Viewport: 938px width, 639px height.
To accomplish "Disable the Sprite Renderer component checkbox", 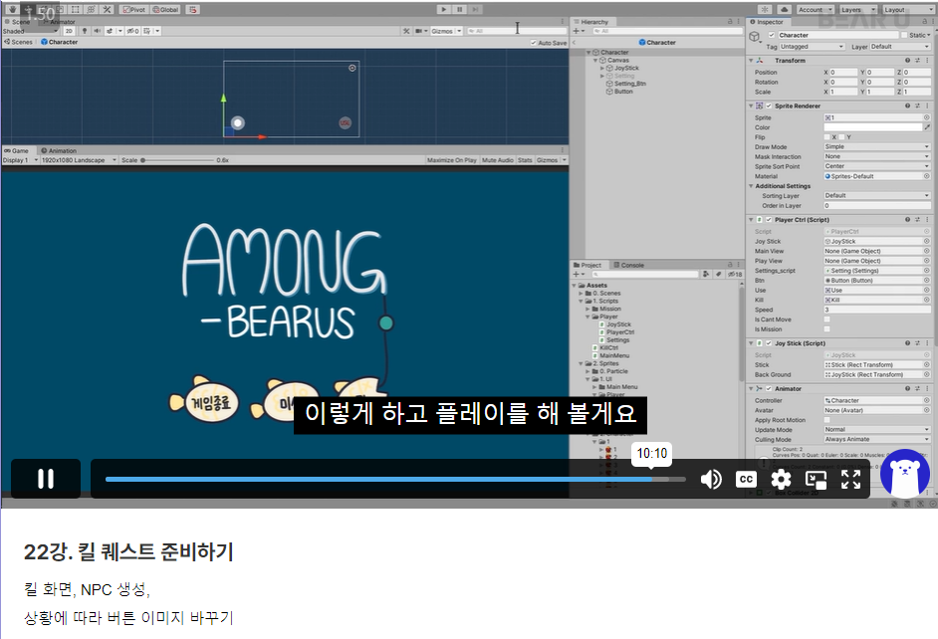I will click(x=769, y=106).
